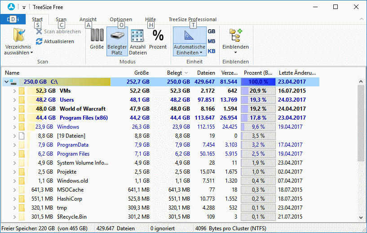Click the Freier Speicher status bar entry
The width and height of the screenshot is (367, 233).
click(x=44, y=229)
